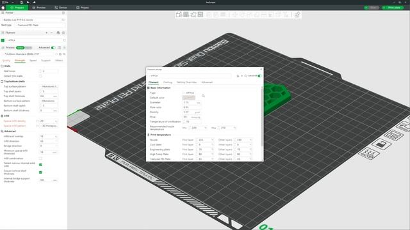Click the search icon in the filament settings dialog

(x=245, y=76)
